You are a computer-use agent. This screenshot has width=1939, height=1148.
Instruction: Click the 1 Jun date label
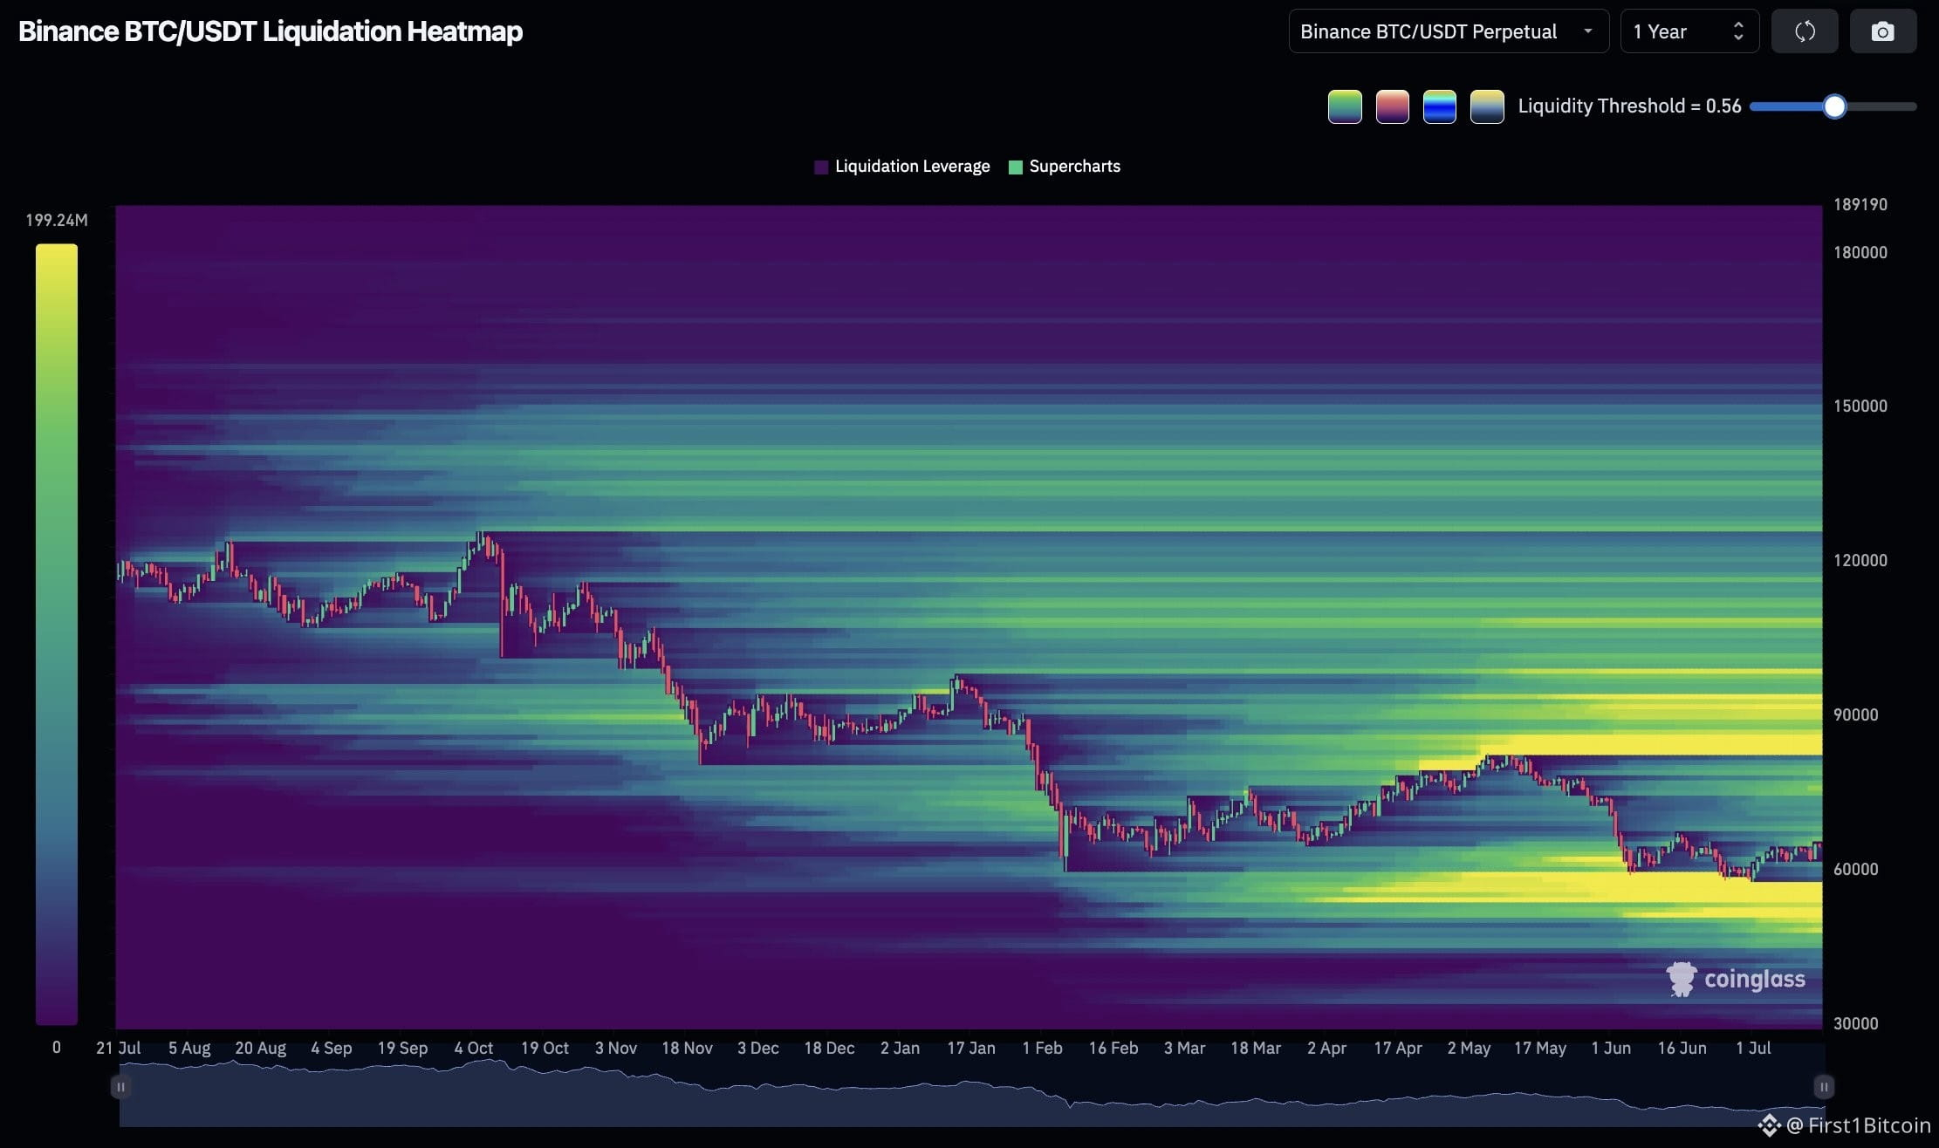click(1611, 1049)
